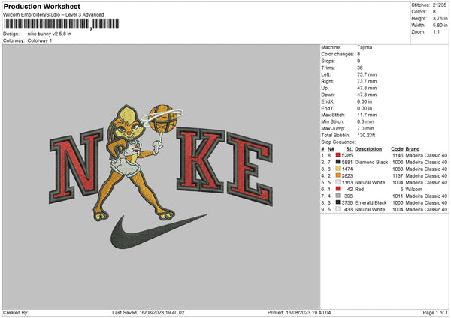This screenshot has width=451, height=318.
Task: Click the barcode in the header
Action: pyautogui.click(x=62, y=24)
